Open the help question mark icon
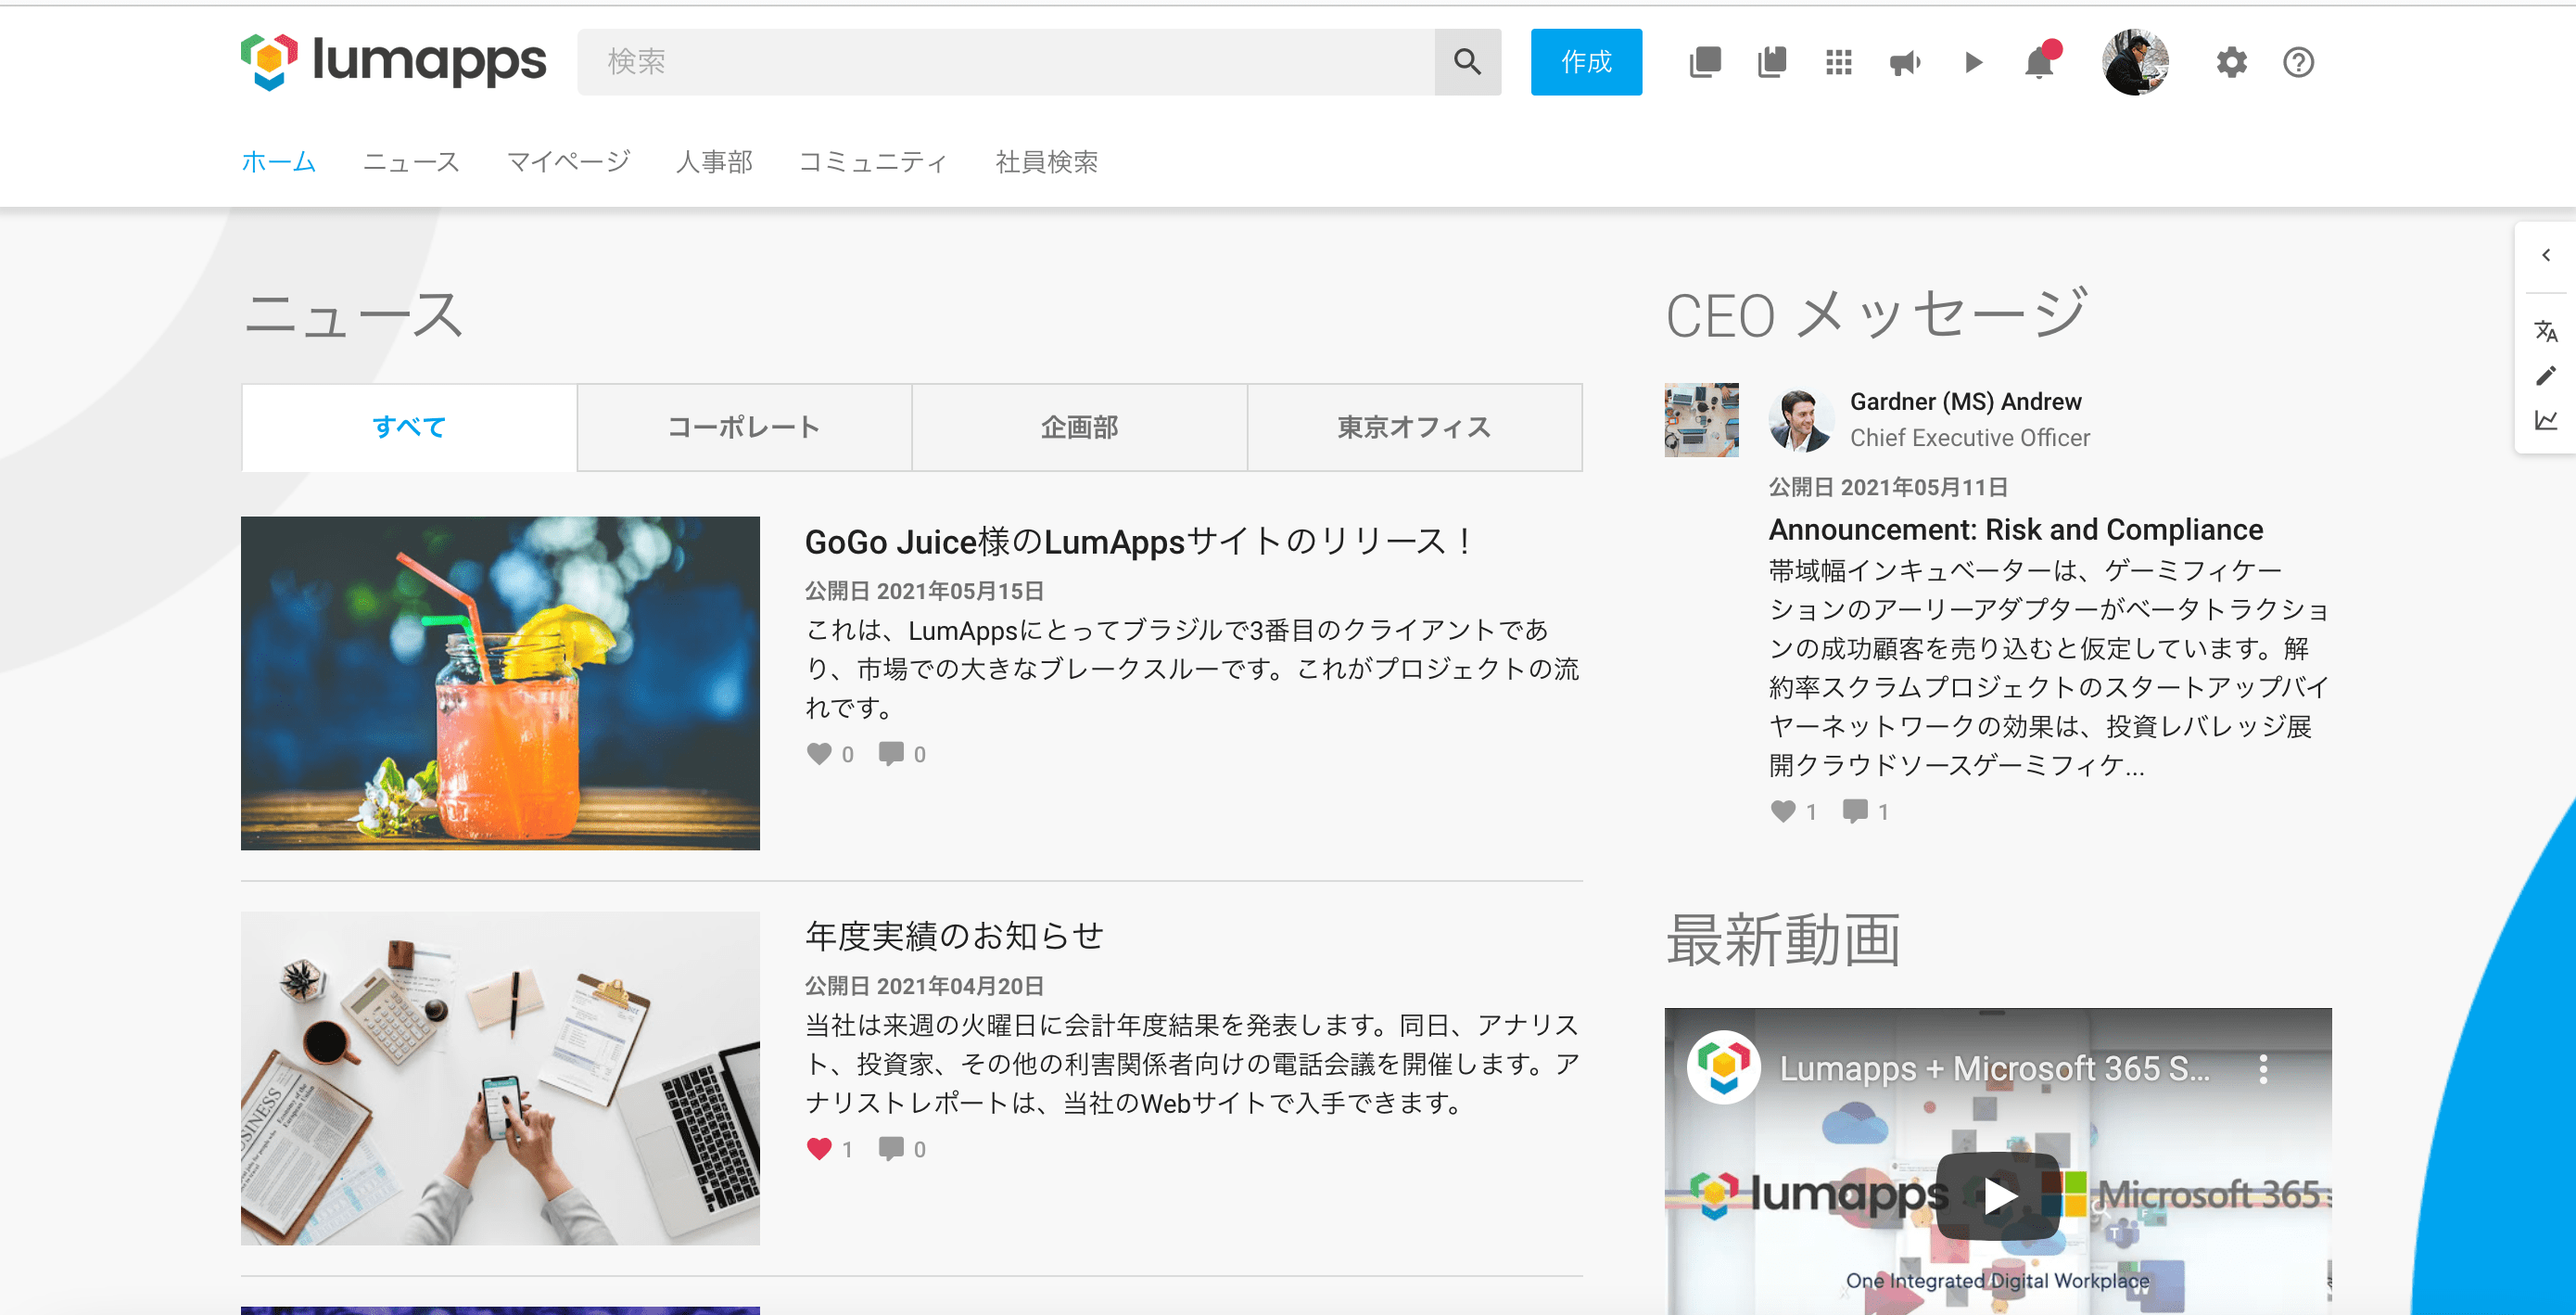 (2298, 63)
